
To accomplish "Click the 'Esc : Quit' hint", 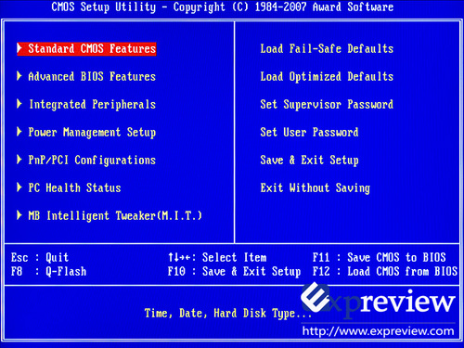I will pyautogui.click(x=40, y=257).
